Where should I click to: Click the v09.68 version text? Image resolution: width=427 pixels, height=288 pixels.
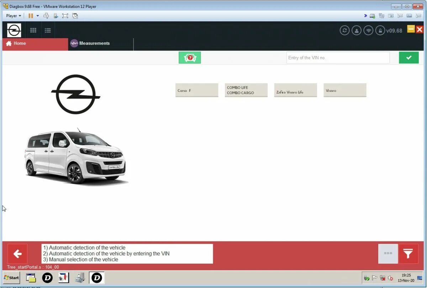(x=394, y=31)
